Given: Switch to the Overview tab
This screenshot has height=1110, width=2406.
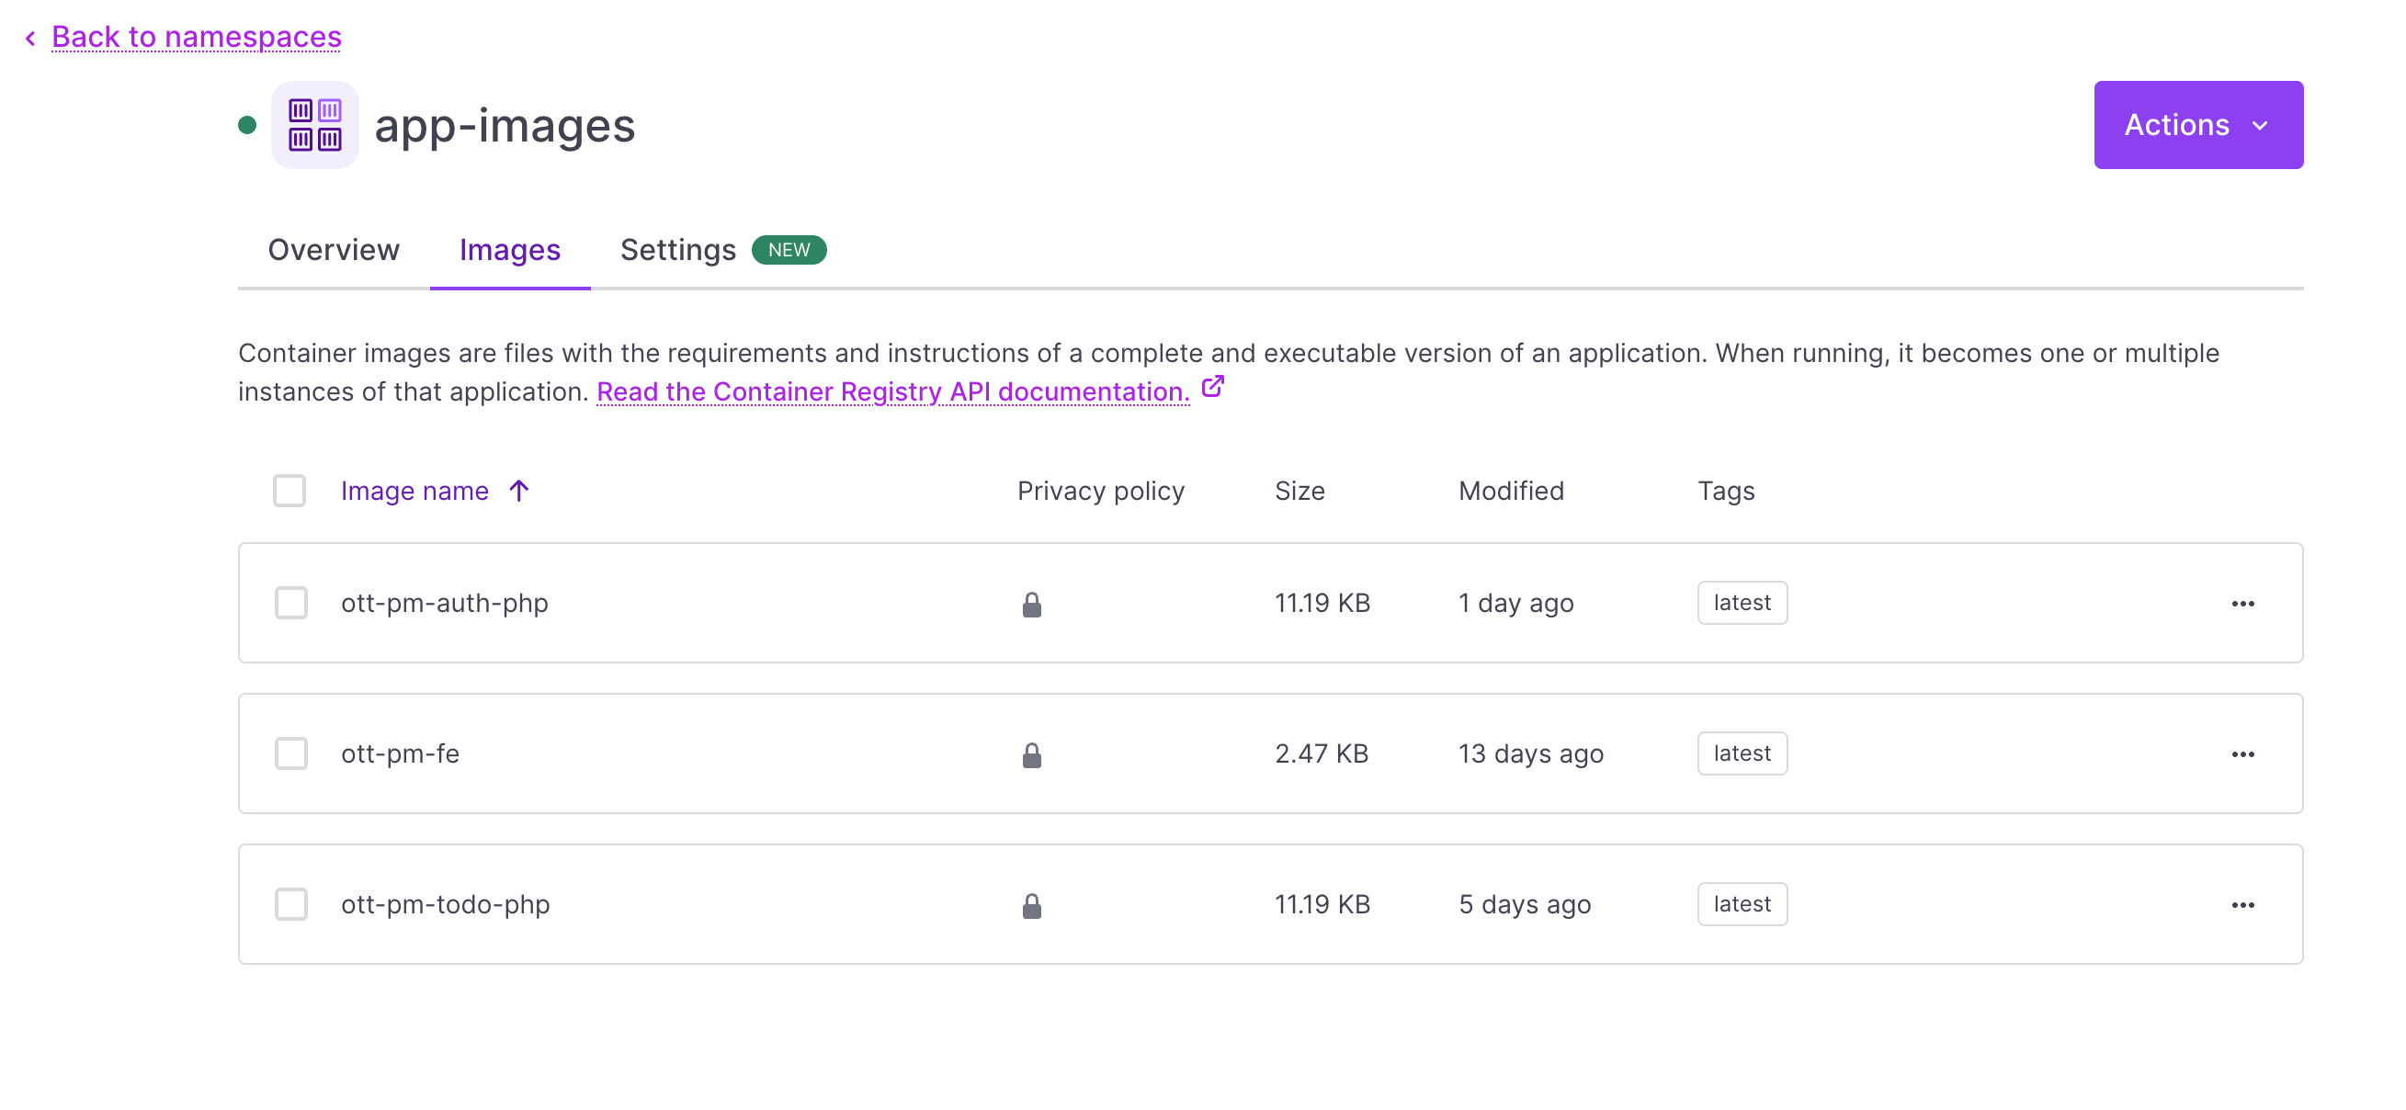Looking at the screenshot, I should coord(334,249).
